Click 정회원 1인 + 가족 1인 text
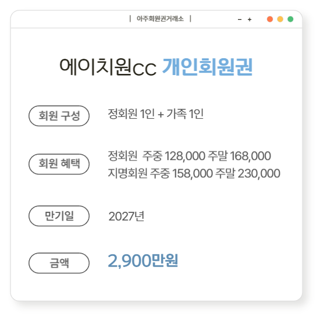The width and height of the screenshot is (320, 320). click(x=155, y=114)
